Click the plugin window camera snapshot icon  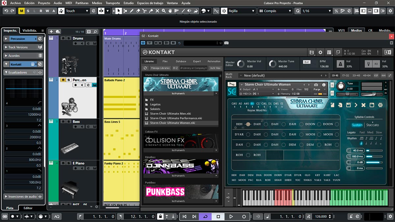coord(226,43)
